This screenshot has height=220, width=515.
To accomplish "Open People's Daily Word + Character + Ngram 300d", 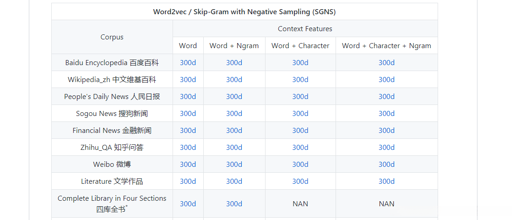I will point(386,96).
